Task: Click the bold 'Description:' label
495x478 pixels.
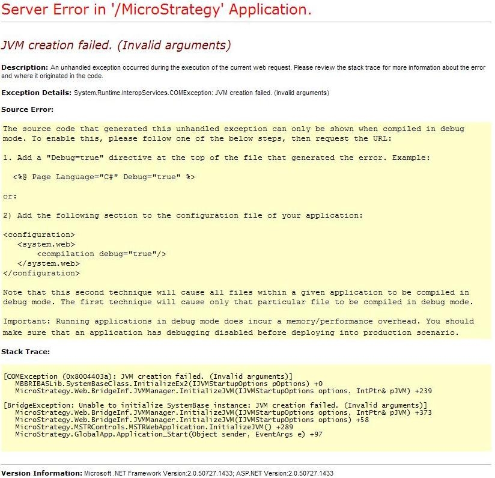Action: [x=25, y=67]
